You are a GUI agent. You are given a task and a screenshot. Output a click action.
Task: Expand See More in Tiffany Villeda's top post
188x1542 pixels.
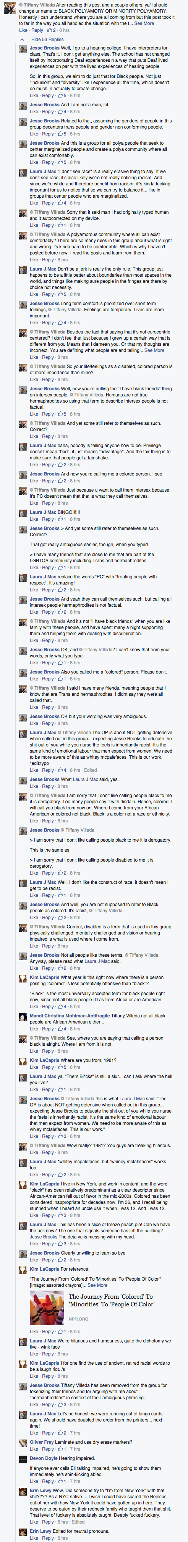(x=144, y=23)
